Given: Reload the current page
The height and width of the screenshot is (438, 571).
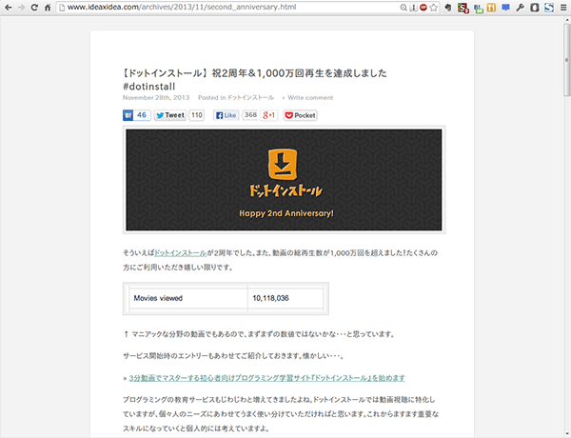Looking at the screenshot, I should coord(34,8).
